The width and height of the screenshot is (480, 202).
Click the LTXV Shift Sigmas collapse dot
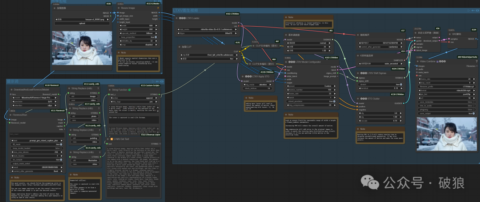click(359, 73)
